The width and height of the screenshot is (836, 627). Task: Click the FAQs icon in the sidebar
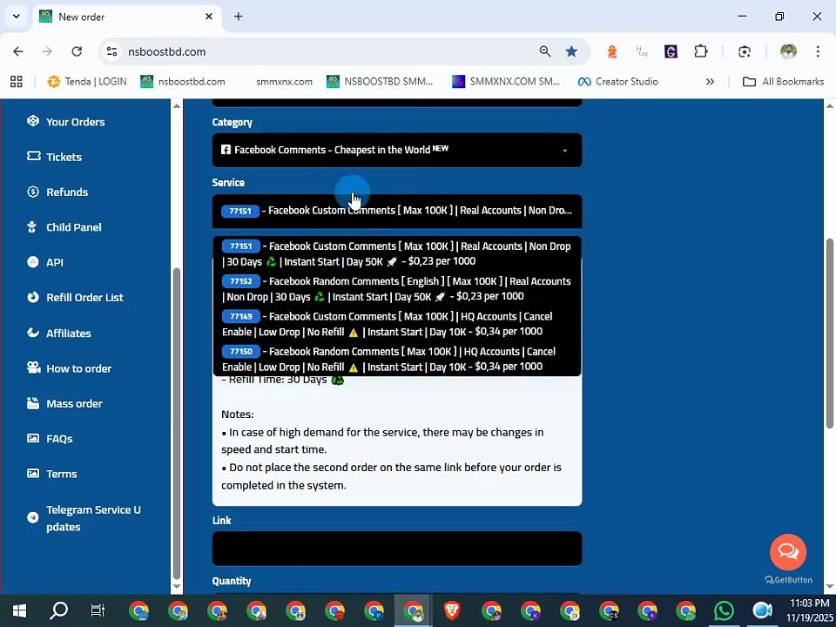coord(33,439)
